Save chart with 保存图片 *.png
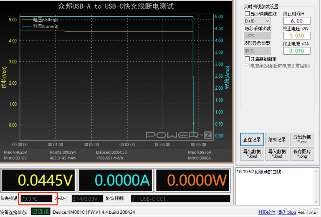Image resolution: width=321 pixels, height=217 pixels. pos(302,153)
